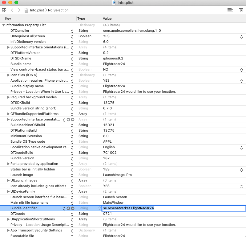
Task: Open Application requires iPhone enviro… value popup
Action: click(241, 81)
